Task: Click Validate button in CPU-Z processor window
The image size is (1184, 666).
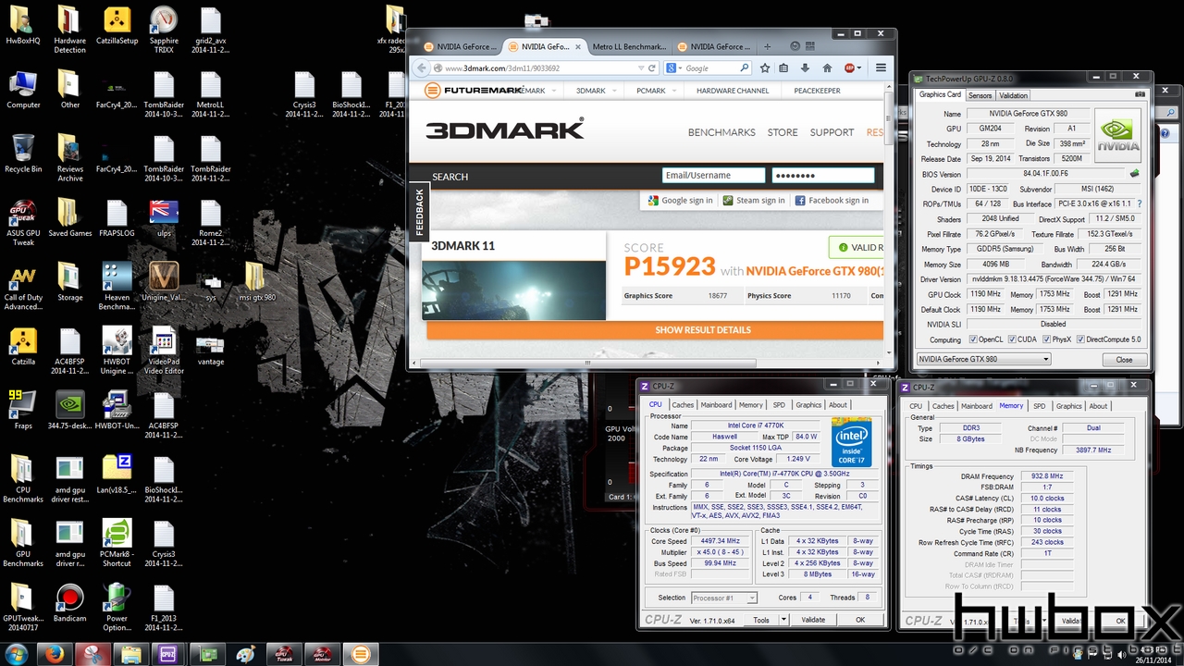Action: click(x=813, y=620)
